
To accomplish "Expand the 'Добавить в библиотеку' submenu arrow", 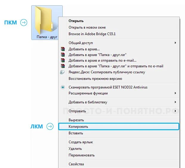I will click(175, 102).
